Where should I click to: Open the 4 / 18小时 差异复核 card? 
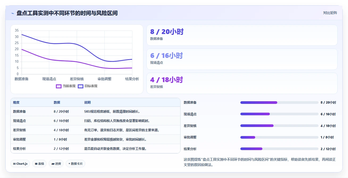click(242, 83)
